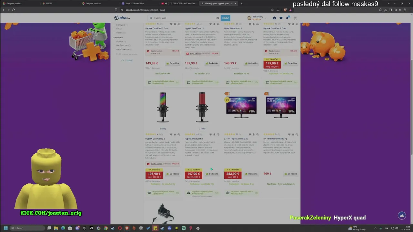Open the shopping cart in Alza header
The height and width of the screenshot is (232, 413).
coord(295,18)
